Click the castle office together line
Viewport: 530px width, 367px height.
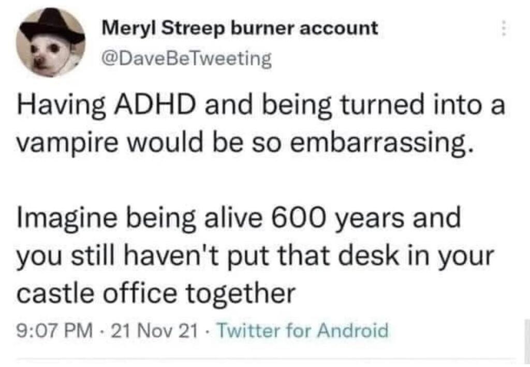[x=156, y=293]
